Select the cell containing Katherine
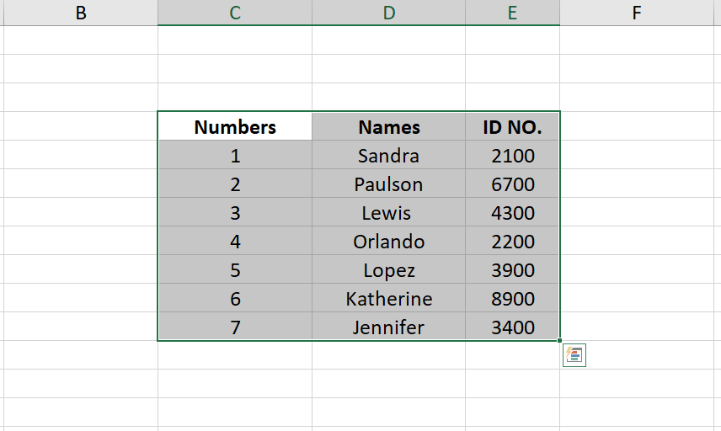 click(388, 298)
